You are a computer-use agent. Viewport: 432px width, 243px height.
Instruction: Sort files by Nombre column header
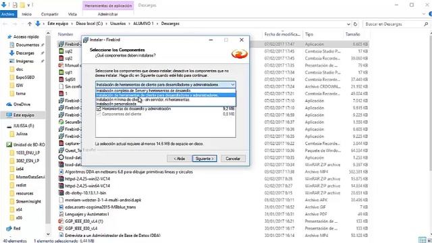click(65, 34)
